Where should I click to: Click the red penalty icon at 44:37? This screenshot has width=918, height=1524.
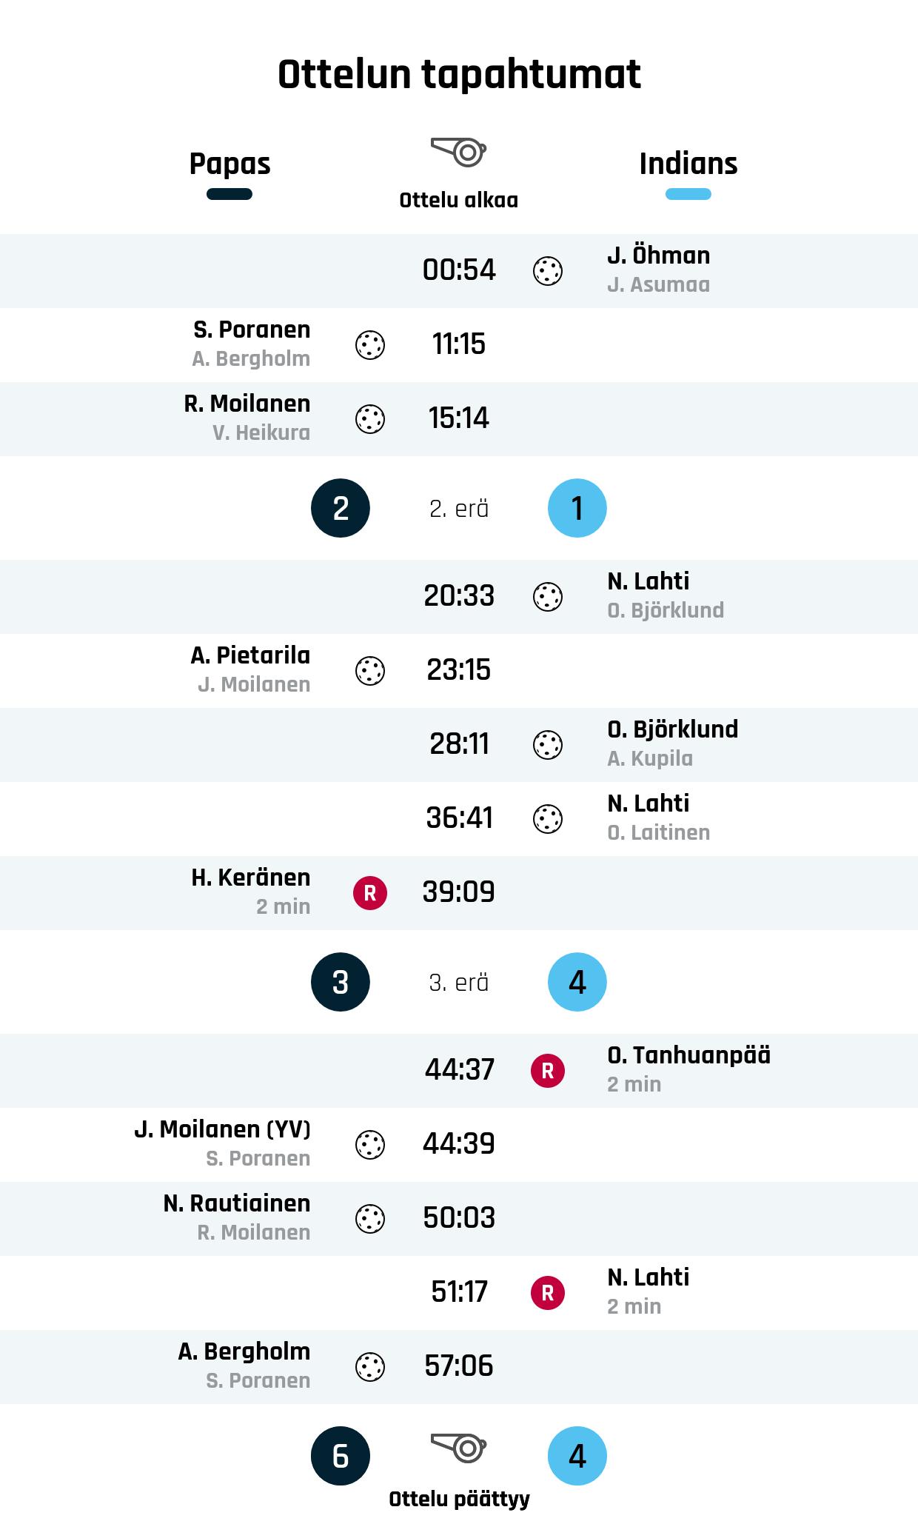[x=548, y=1071]
